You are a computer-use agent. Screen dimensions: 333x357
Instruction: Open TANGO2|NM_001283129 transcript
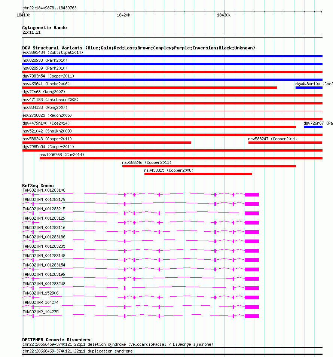(44, 218)
